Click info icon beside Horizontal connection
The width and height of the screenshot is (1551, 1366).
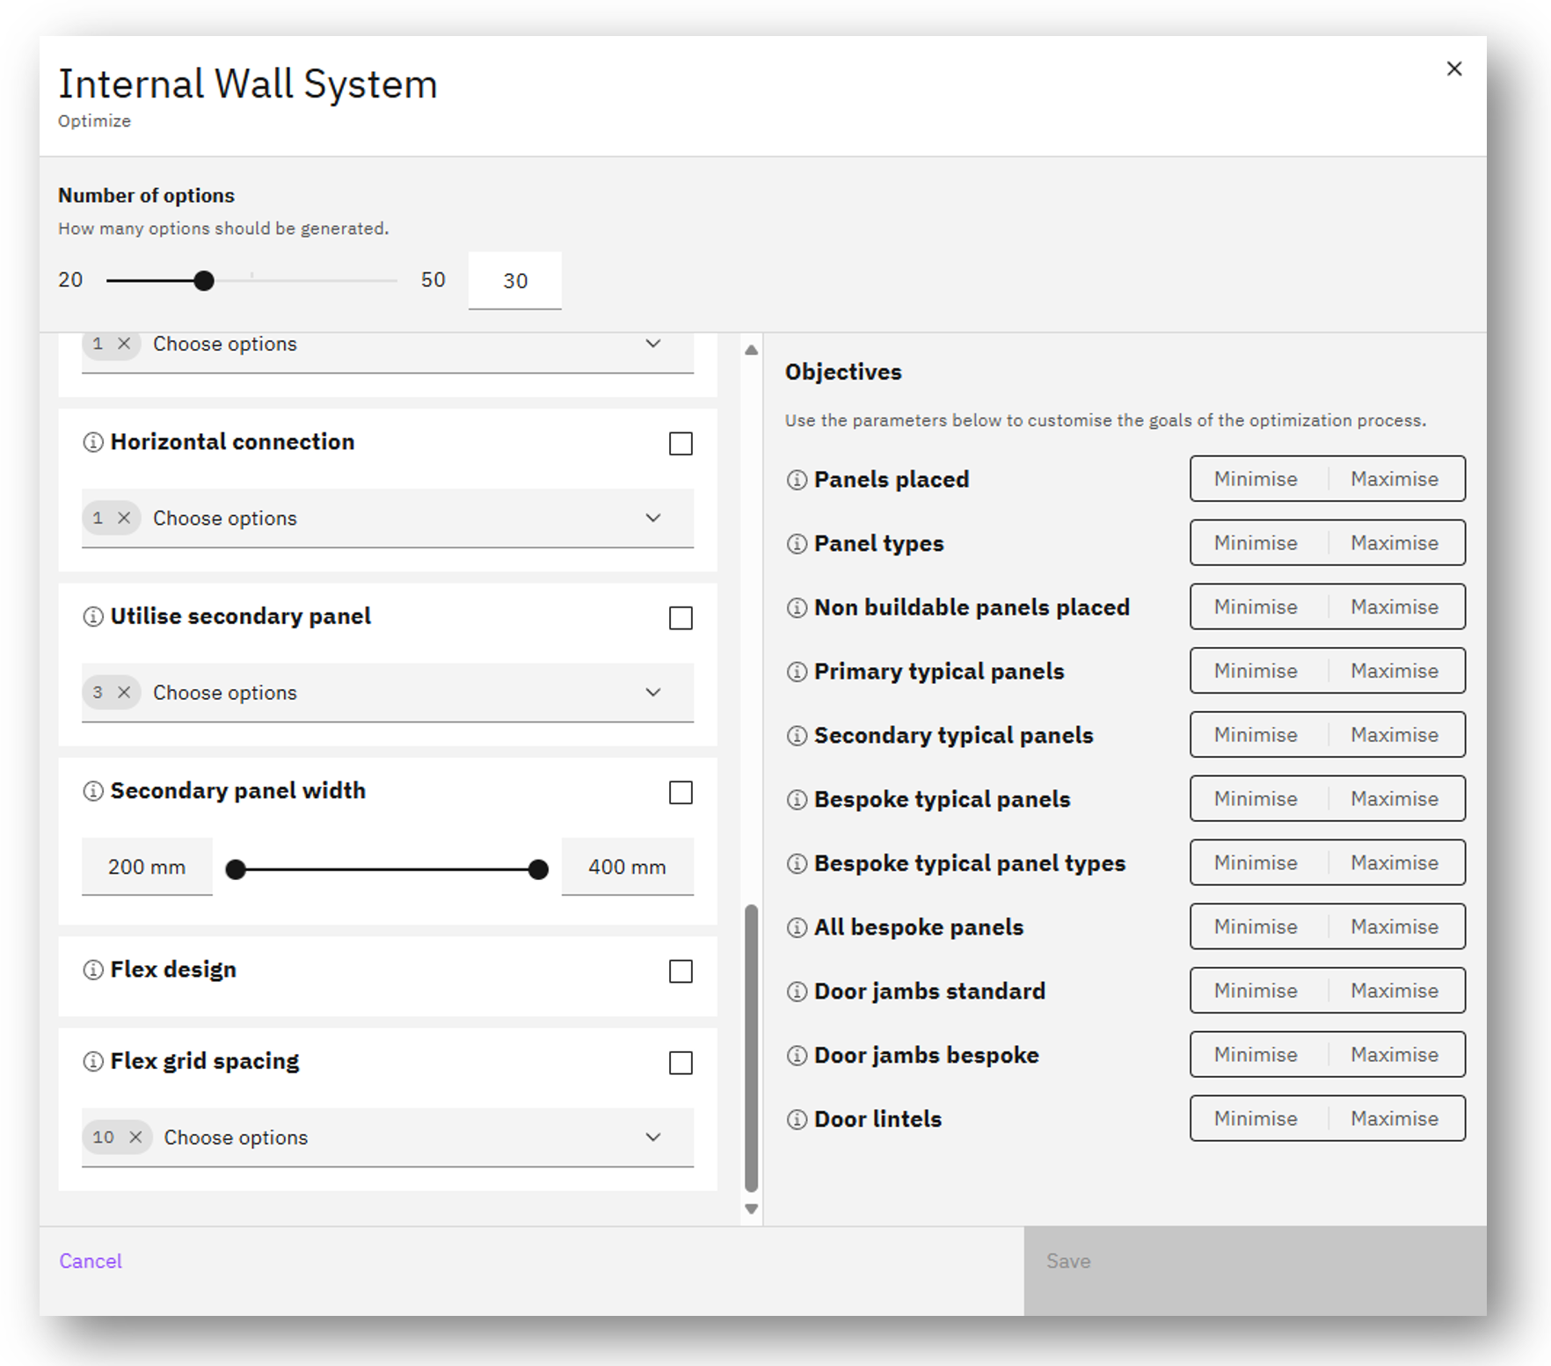(93, 442)
